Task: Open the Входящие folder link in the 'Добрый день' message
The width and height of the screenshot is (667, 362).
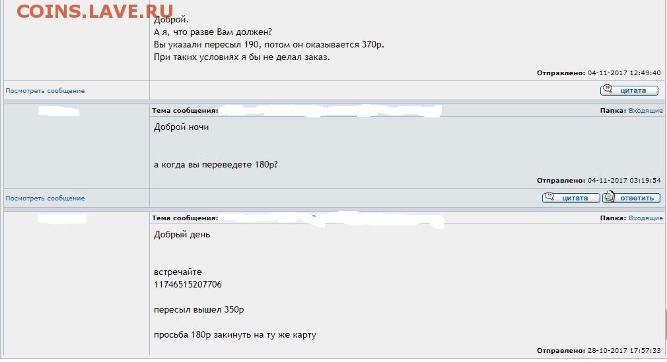Action: click(x=646, y=218)
